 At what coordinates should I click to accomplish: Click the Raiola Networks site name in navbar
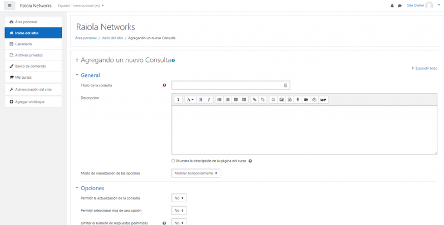point(36,6)
